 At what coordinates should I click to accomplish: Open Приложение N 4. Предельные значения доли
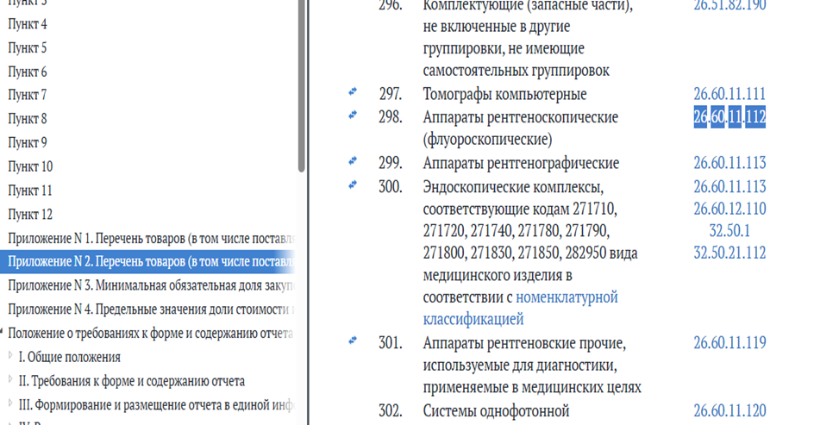pyautogui.click(x=151, y=309)
